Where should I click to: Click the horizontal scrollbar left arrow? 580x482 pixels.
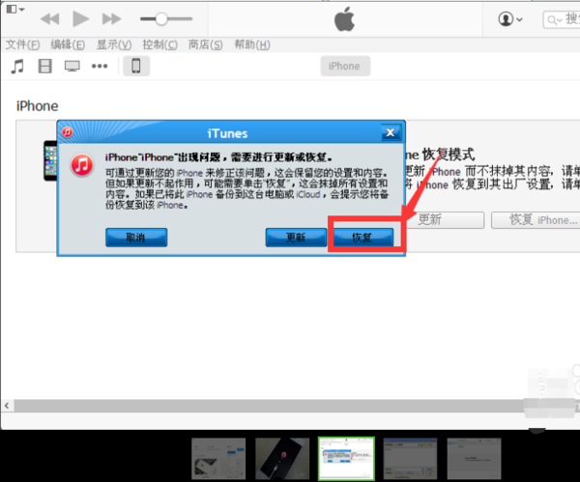click(7, 406)
